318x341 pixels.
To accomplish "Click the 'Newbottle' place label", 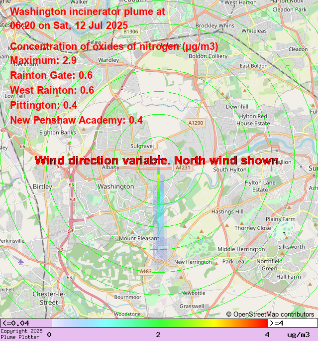I will [193, 293].
